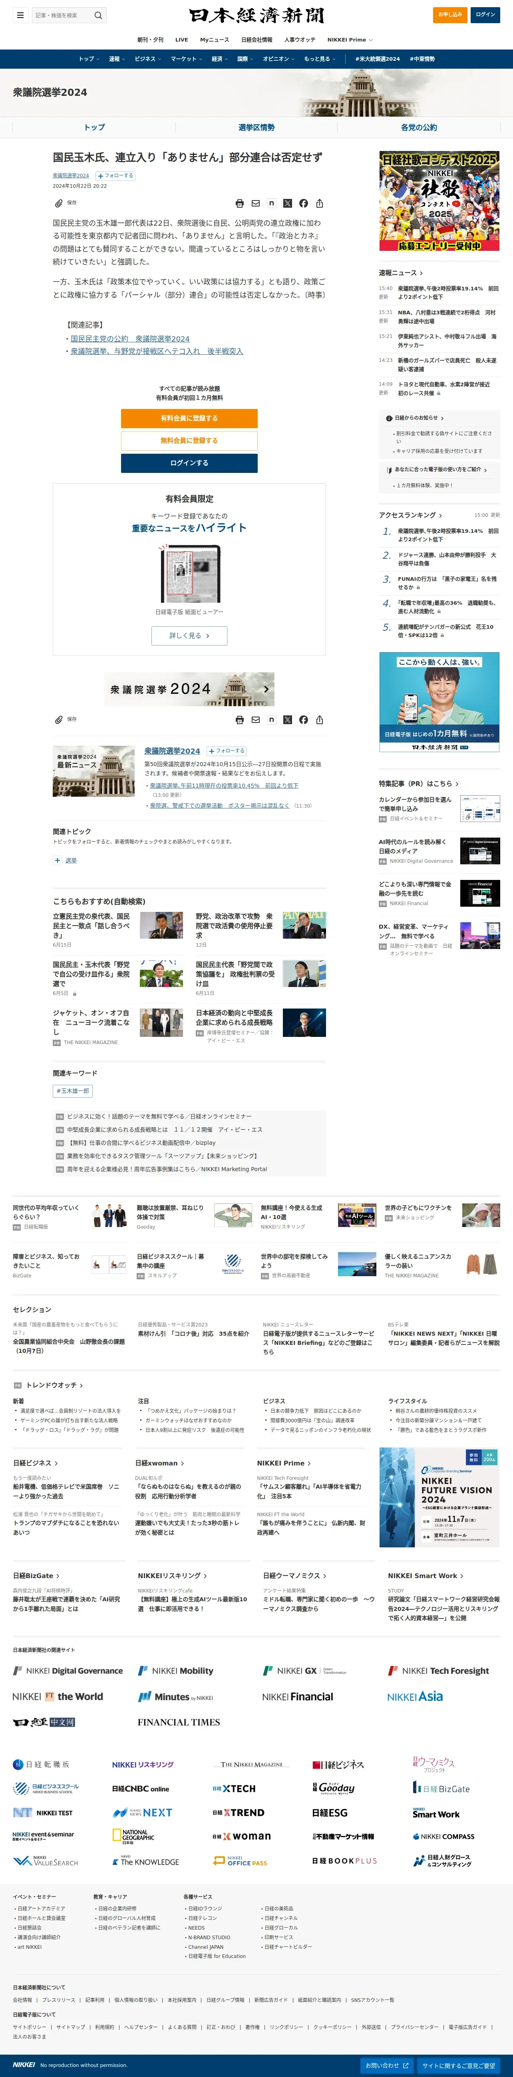
Task: Expand 国際 dropdown in blue nav bar
Action: (245, 59)
